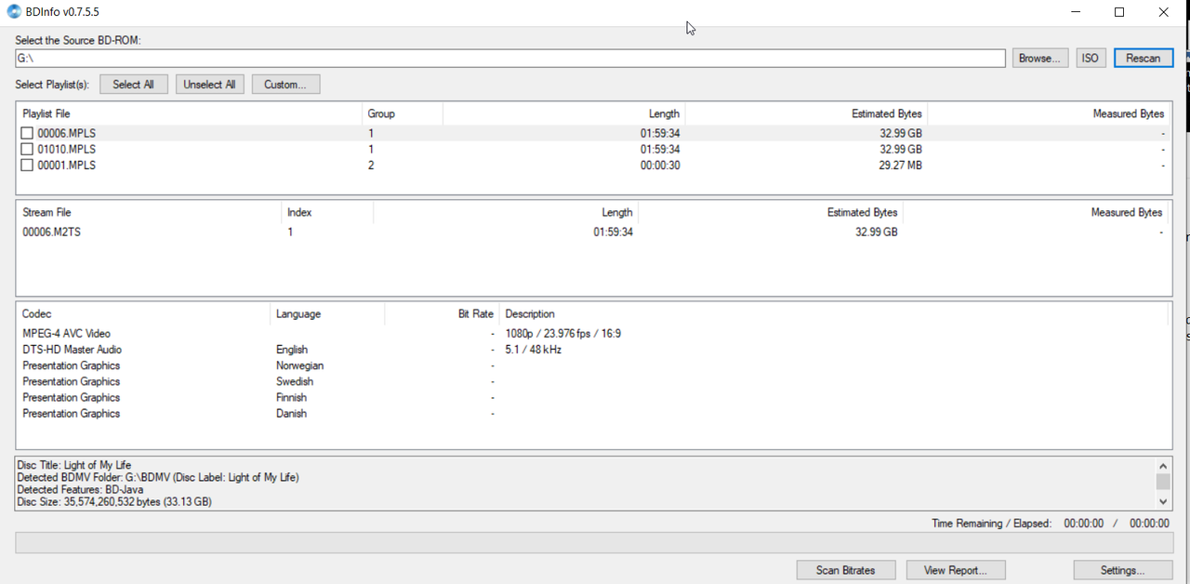Screen dimensions: 1190x584
Task: Click the source BD-ROM path field
Action: 510,59
